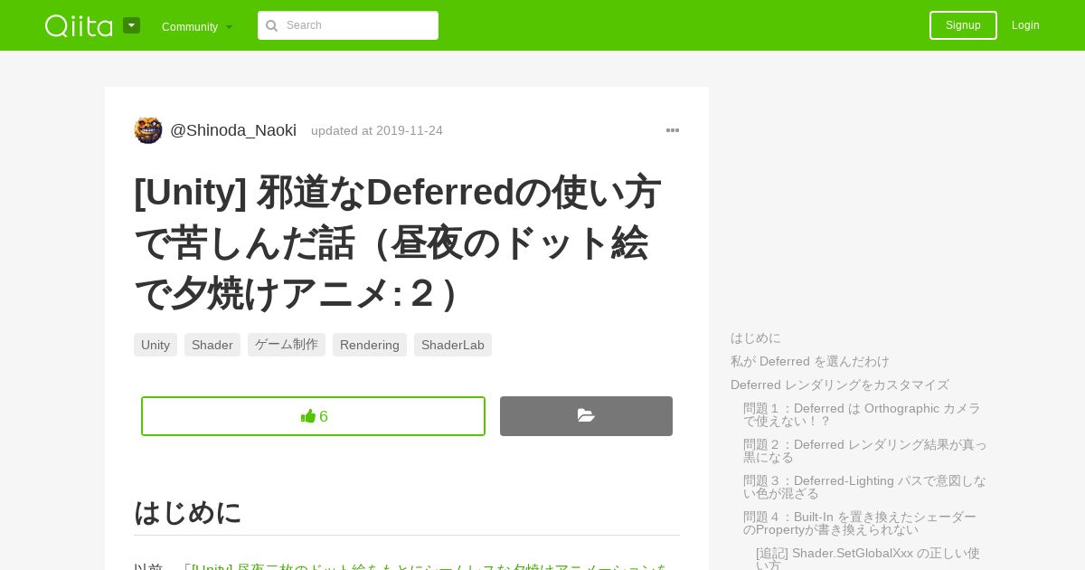
Task: Open Shinoda_Naoki's avatar image
Action: pyautogui.click(x=148, y=130)
